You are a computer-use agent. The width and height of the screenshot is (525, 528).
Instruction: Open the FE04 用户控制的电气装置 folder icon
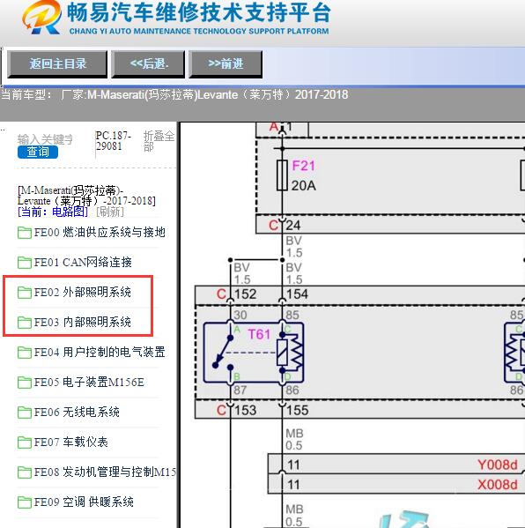(25, 353)
